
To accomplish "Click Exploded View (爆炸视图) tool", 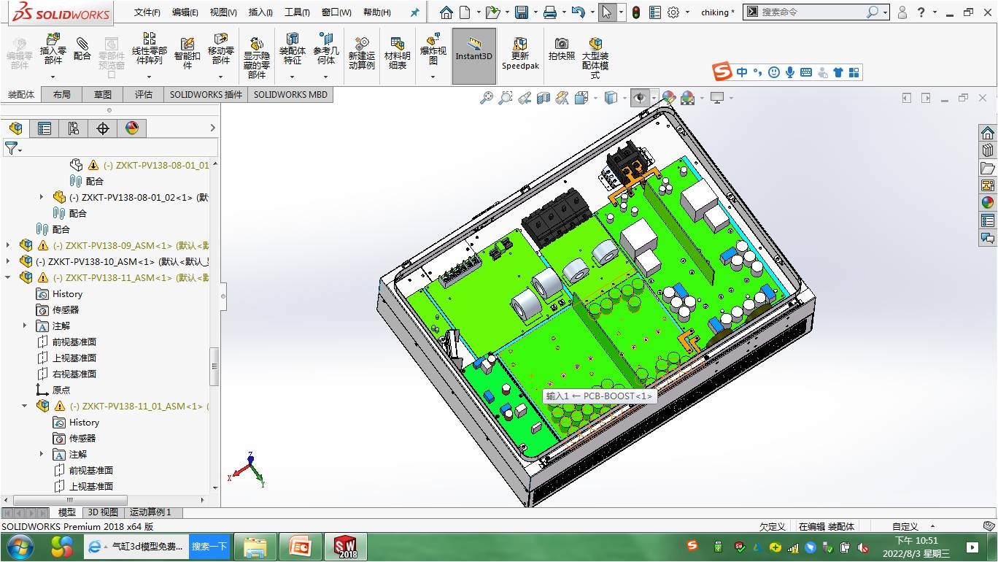I will click(433, 50).
